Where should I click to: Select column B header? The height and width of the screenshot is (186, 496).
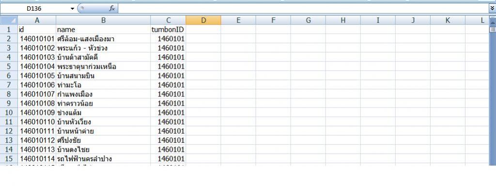(x=104, y=20)
